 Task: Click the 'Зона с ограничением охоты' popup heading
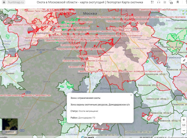point(85,98)
